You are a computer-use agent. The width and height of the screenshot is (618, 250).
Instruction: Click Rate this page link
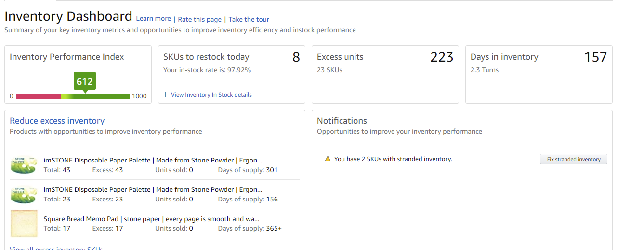coord(200,20)
